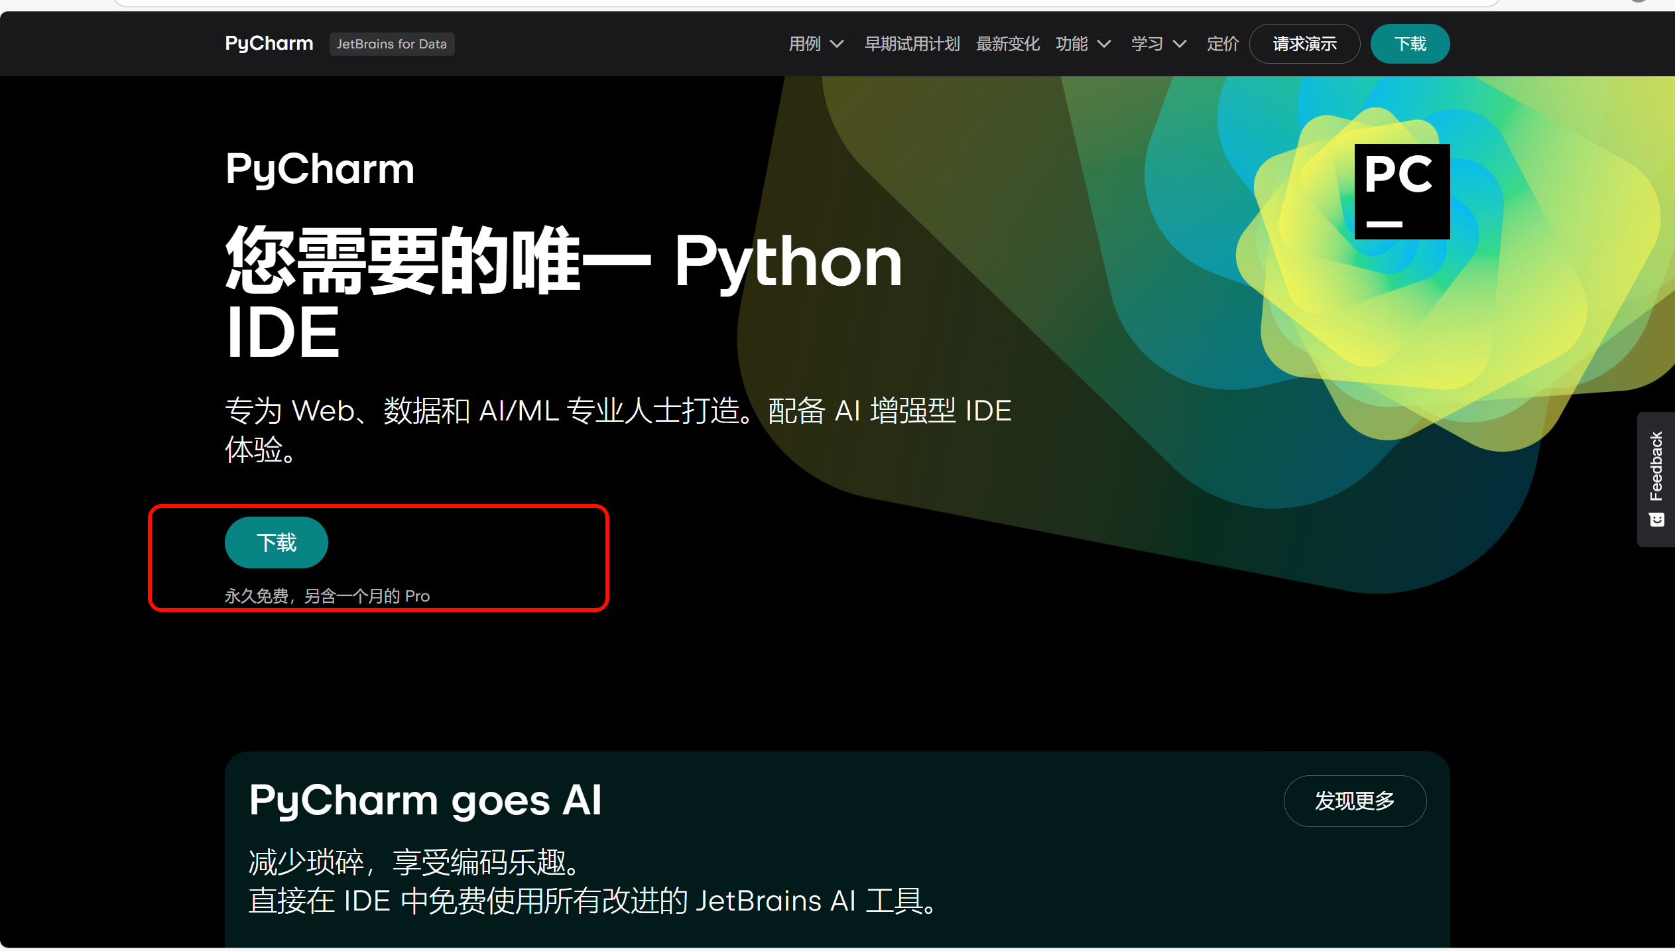Click the JetBrains for Data badge
Viewport: 1675px width, 951px height.
(391, 44)
